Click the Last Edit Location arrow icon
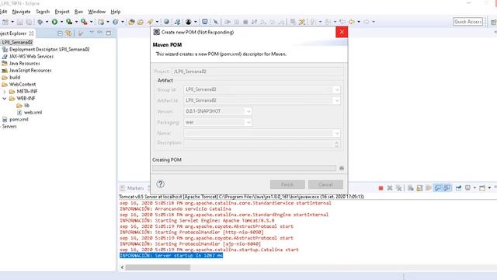This screenshot has height=280, width=497. click(342, 22)
